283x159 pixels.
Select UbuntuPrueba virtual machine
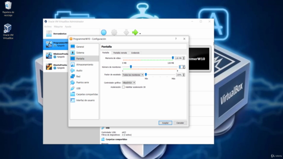[x=56, y=66]
